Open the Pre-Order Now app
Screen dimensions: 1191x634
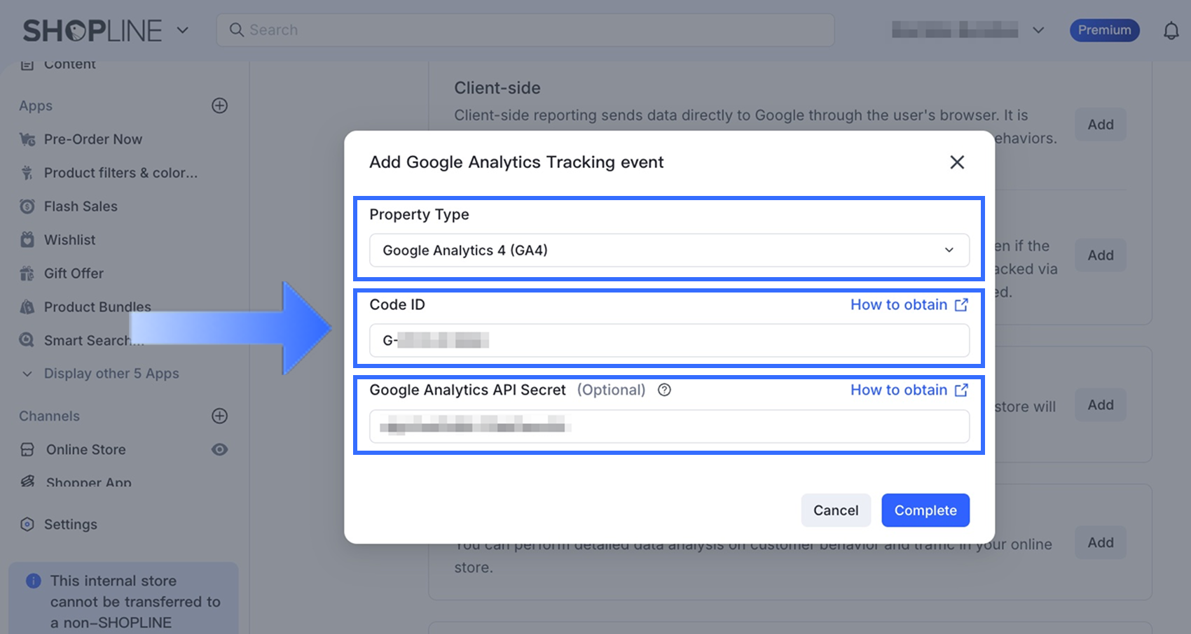[92, 139]
